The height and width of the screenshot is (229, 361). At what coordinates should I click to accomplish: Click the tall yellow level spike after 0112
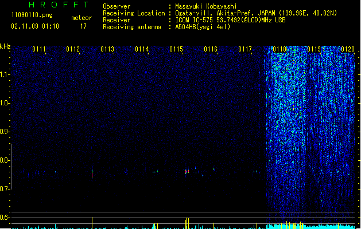[92, 223]
